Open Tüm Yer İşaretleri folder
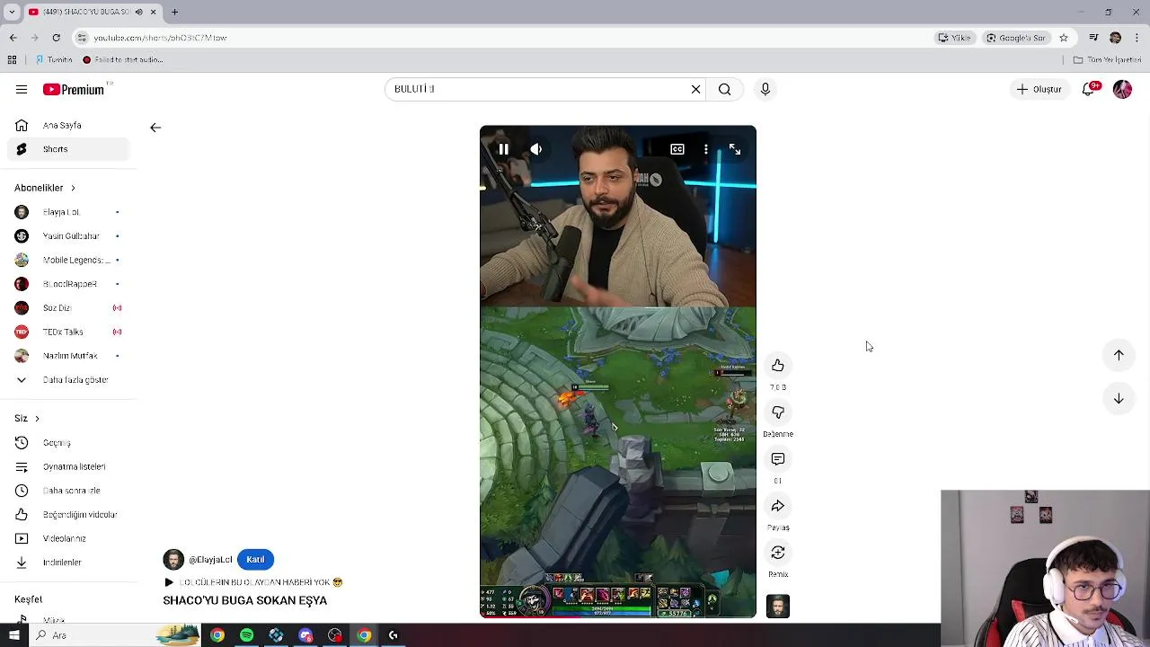1150x647 pixels. tap(1107, 60)
